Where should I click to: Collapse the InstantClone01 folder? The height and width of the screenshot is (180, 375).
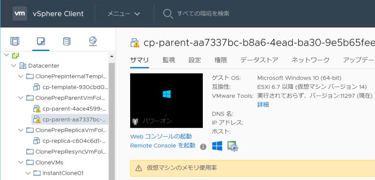(28, 173)
